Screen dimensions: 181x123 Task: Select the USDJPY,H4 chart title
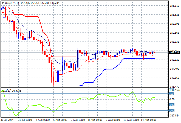[12, 3]
